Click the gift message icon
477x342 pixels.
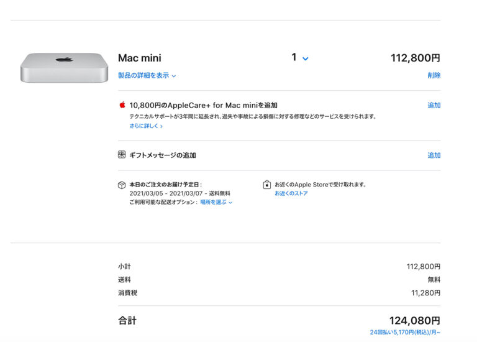pyautogui.click(x=122, y=155)
